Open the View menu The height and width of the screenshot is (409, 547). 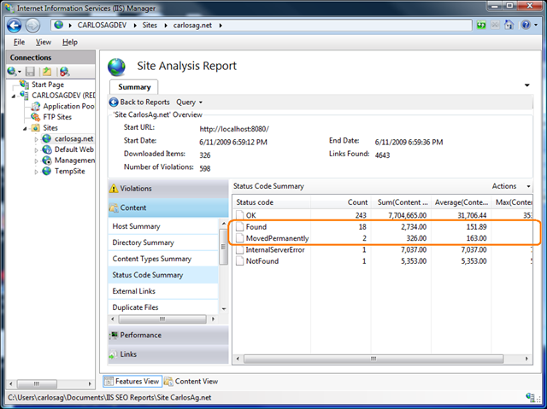click(44, 42)
